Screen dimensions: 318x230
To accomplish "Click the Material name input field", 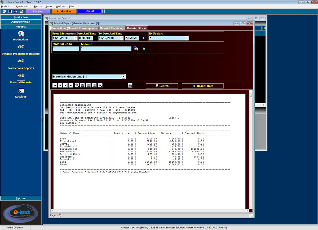I will pyautogui.click(x=106, y=49).
